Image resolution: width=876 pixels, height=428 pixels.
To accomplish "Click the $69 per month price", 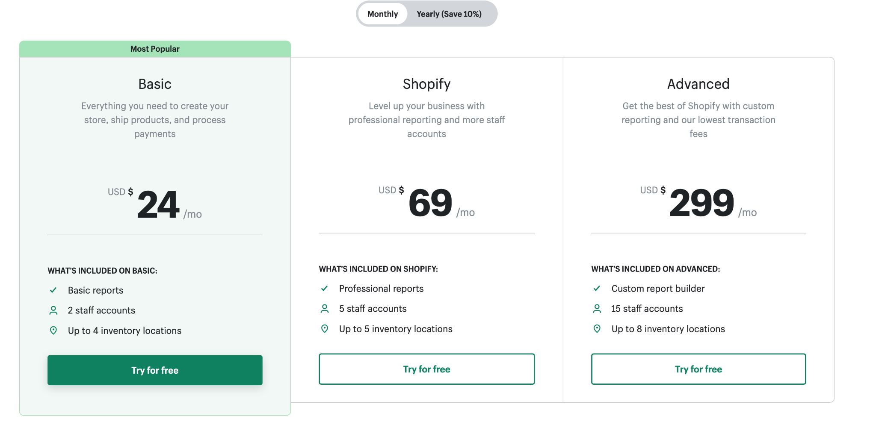I will pos(430,203).
